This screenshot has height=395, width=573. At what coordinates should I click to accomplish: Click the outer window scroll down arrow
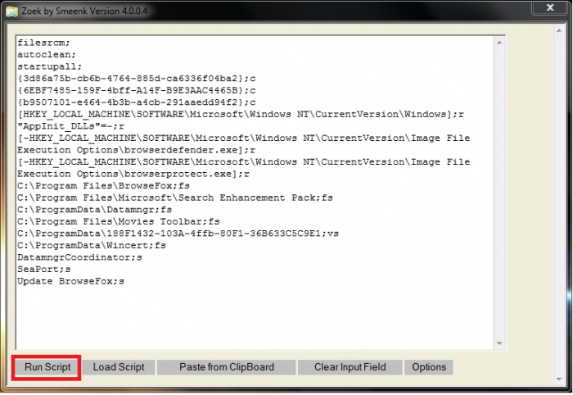click(x=559, y=379)
